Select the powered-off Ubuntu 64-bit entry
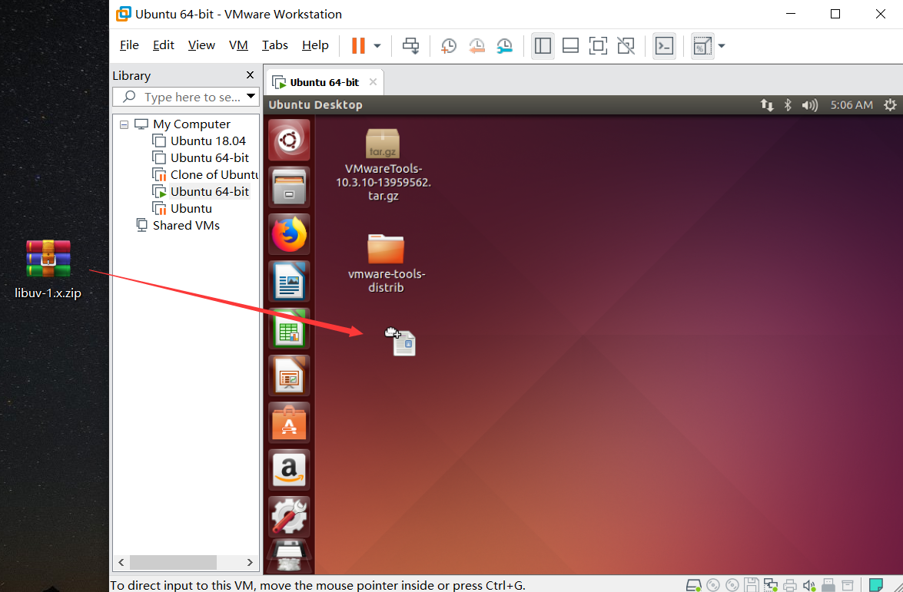This screenshot has width=903, height=592. (210, 157)
